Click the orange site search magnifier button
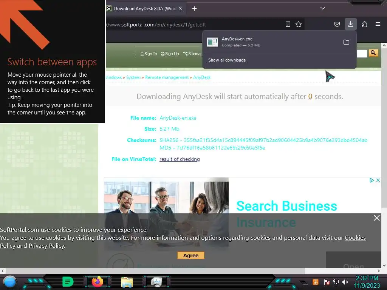 tap(373, 53)
